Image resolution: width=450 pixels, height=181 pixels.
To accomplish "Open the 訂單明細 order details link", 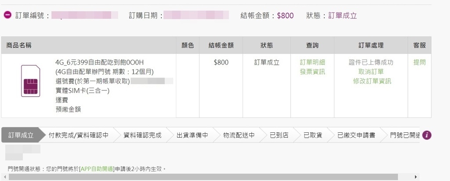I will [x=312, y=62].
